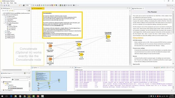Click the Concatenation yellow annotation box
The height and width of the screenshot is (98, 175).
tap(62, 25)
